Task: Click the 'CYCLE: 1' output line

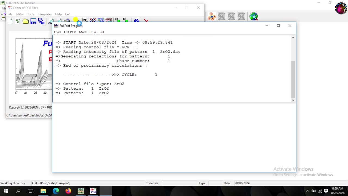Action: coord(110,75)
